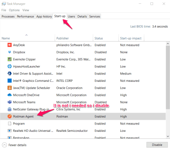Click the Evernote Clipper icon
Viewport: 170px width, 151px height.
click(x=9, y=59)
